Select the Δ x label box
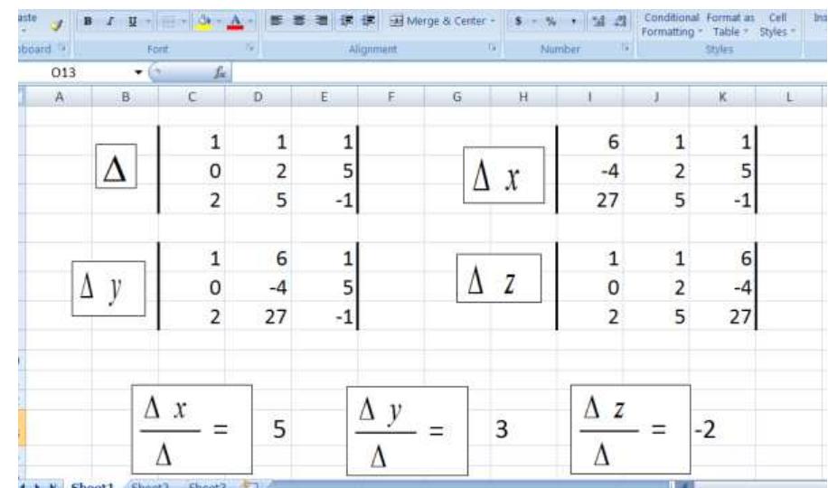This screenshot has height=488, width=828. click(503, 175)
